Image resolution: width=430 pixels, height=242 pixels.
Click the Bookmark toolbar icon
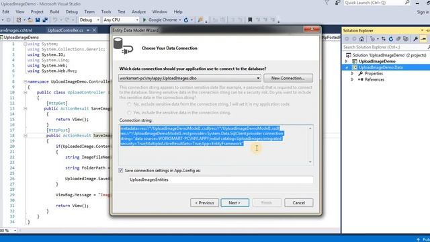(x=250, y=19)
